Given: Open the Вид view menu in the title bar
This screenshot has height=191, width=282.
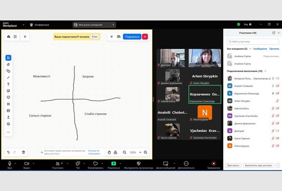Looking at the screenshot, I should coord(248,25).
